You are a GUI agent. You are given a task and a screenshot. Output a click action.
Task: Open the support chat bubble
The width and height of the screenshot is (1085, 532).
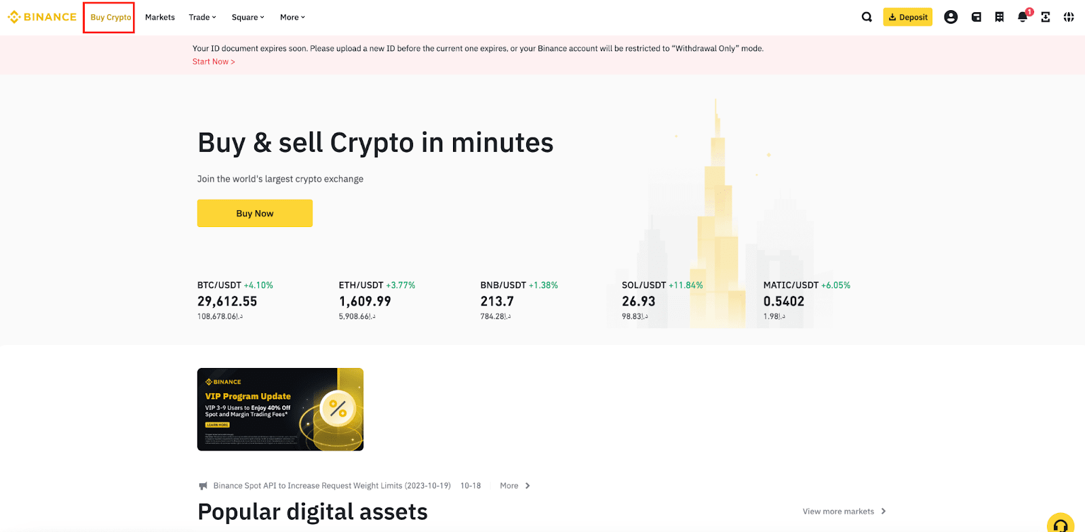pos(1061,523)
